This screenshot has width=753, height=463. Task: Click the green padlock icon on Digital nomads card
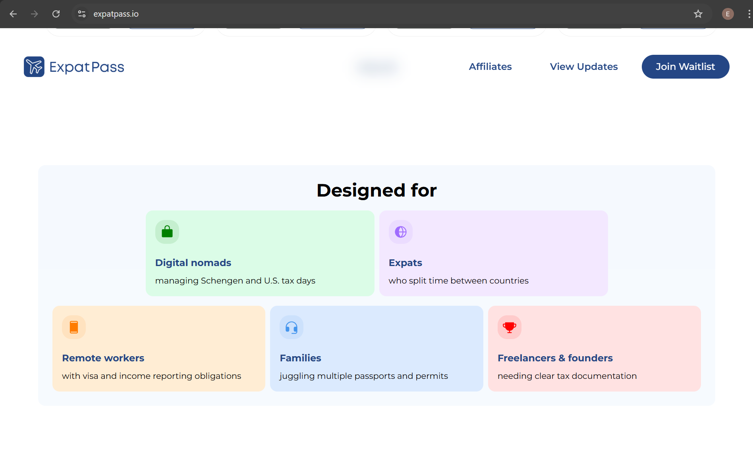(x=167, y=231)
